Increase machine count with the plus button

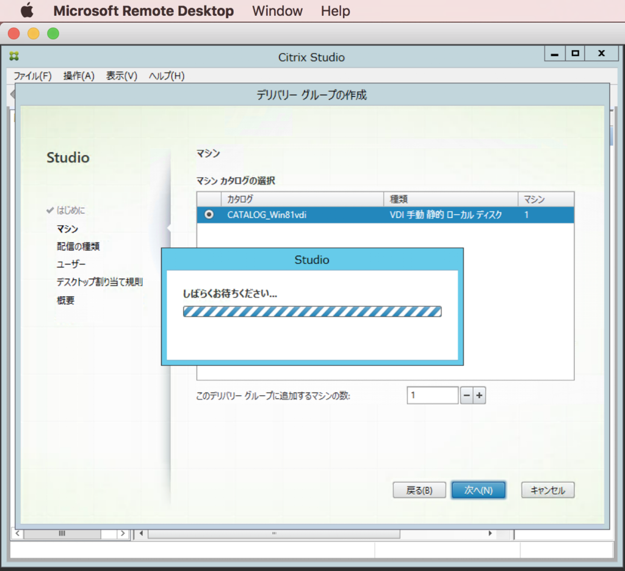479,396
